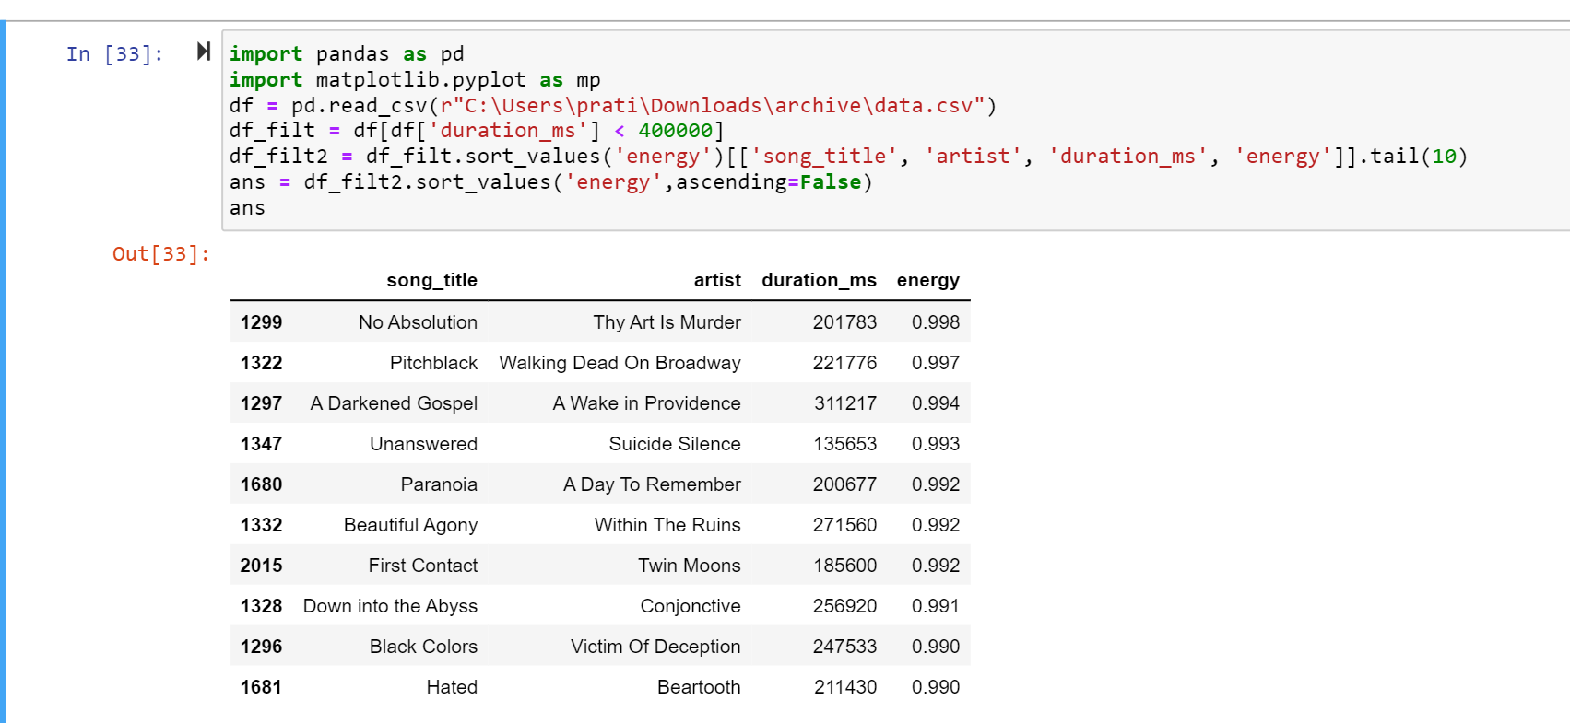Select row index 1322
This screenshot has height=723, width=1570.
point(261,363)
